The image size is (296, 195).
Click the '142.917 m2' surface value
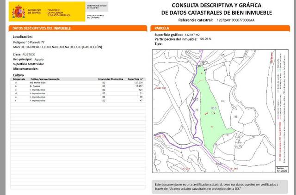[192, 35]
